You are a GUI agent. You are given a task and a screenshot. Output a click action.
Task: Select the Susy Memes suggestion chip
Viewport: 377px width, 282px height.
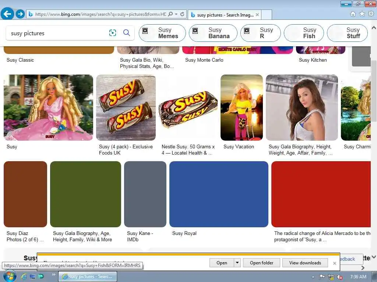[x=162, y=33]
